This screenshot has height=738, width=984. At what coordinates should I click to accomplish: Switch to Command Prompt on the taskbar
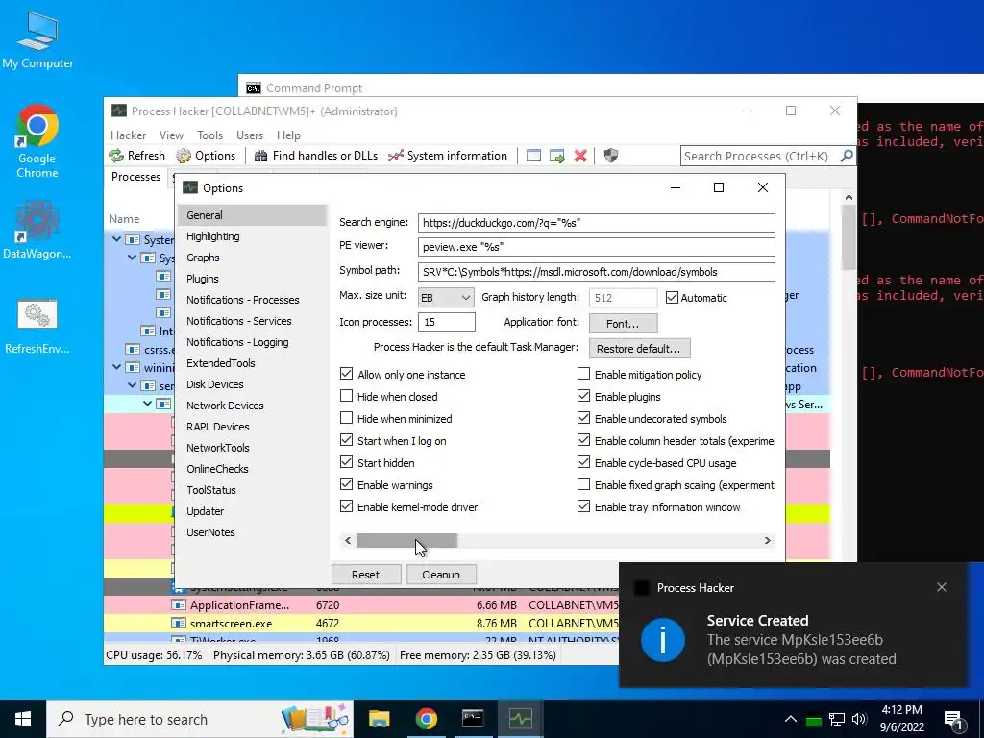473,719
